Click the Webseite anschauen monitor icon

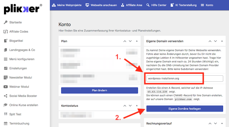click(87, 5)
